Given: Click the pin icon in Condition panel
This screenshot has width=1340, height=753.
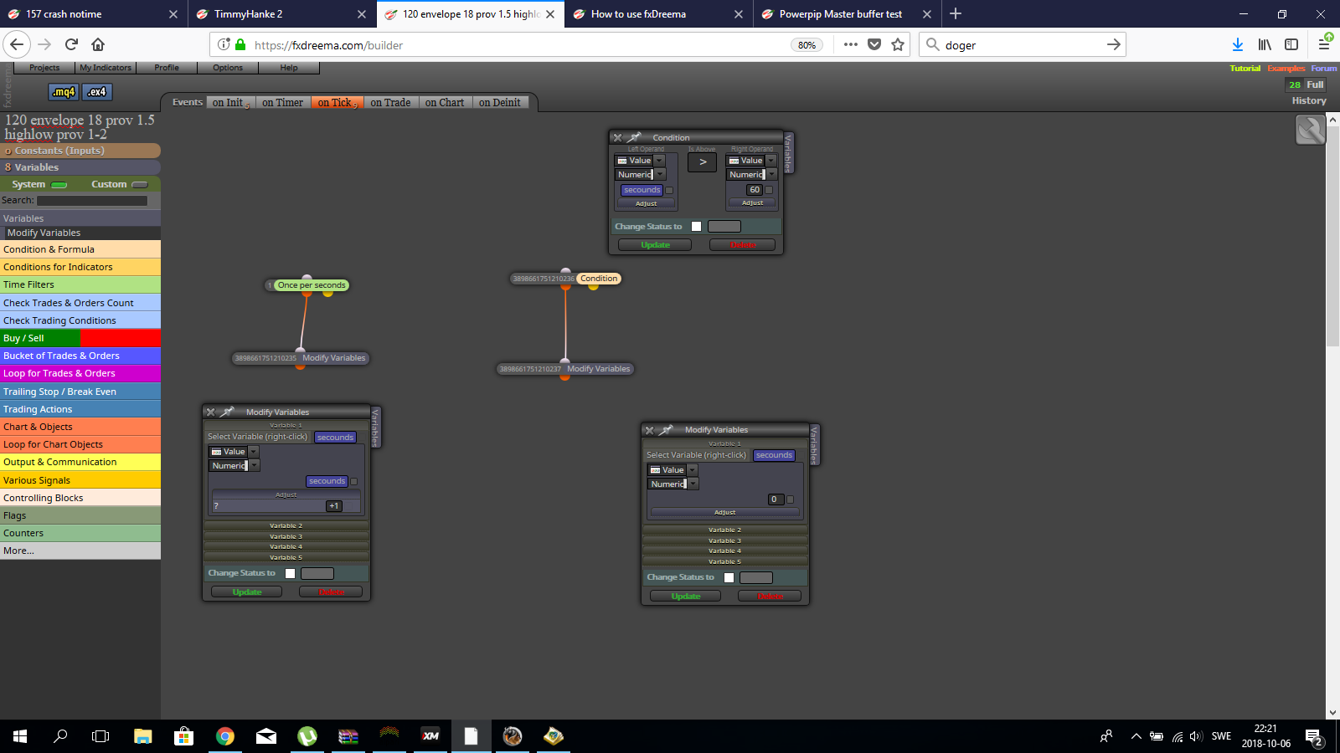Looking at the screenshot, I should click(635, 137).
